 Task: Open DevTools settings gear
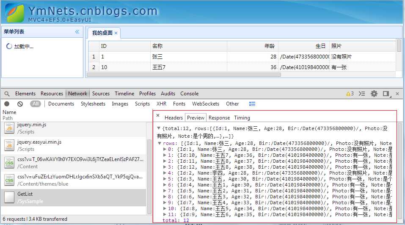[374, 94]
